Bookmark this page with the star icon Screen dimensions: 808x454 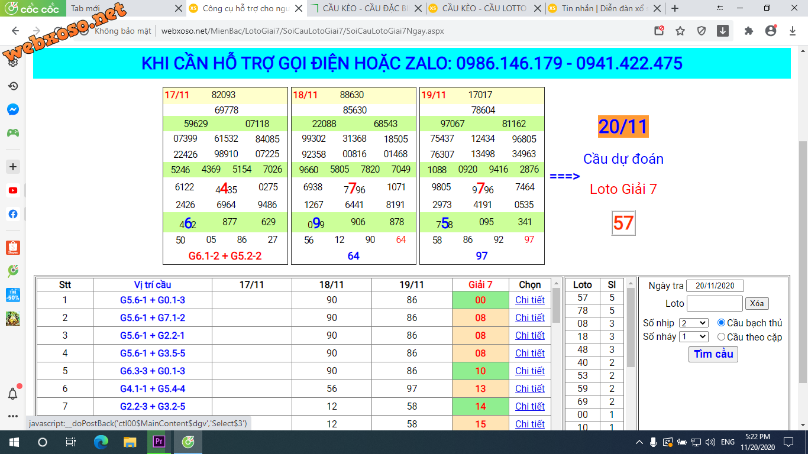pyautogui.click(x=680, y=31)
